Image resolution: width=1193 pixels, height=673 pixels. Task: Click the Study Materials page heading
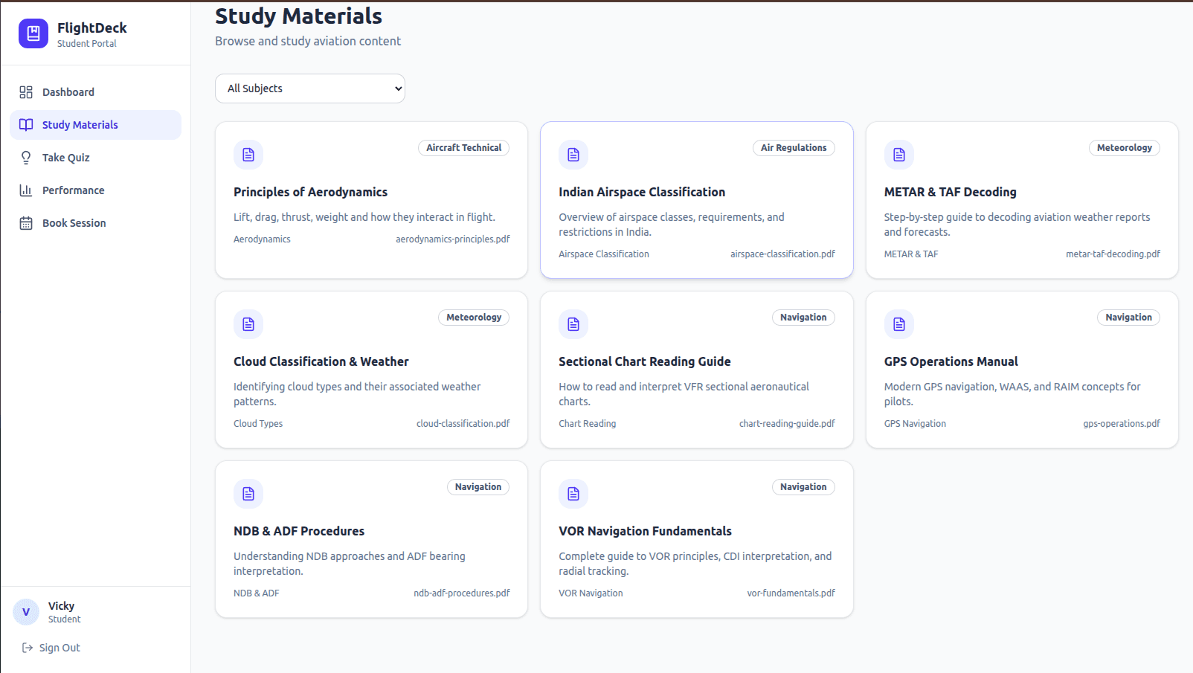tap(298, 16)
